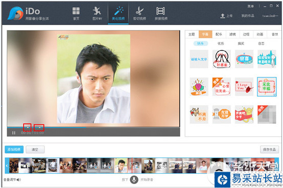Choose the orange 友谊万岁 sticker
This screenshot has height=188, width=283.
222,115
